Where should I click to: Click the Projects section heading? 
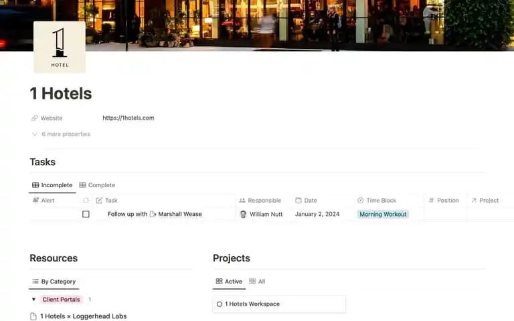coord(232,258)
